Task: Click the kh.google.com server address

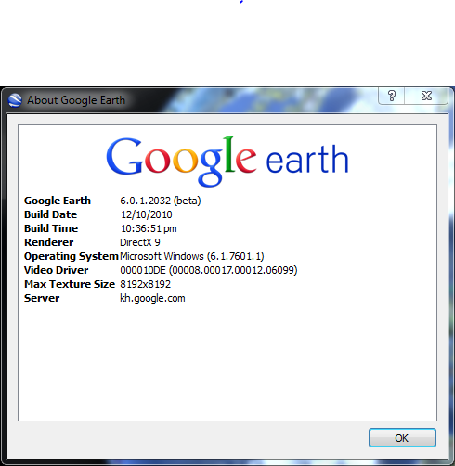Action: coord(152,299)
